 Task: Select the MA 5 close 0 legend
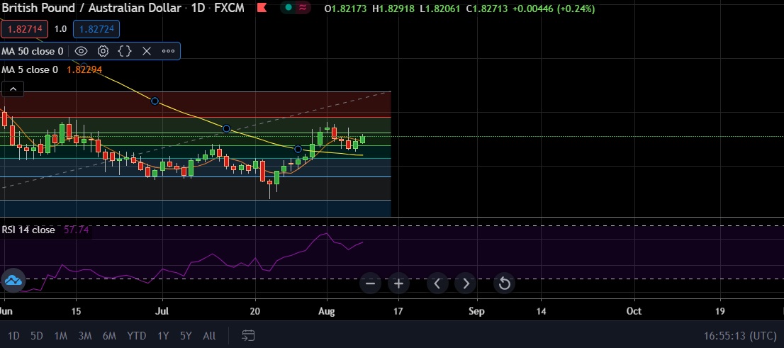tap(30, 69)
